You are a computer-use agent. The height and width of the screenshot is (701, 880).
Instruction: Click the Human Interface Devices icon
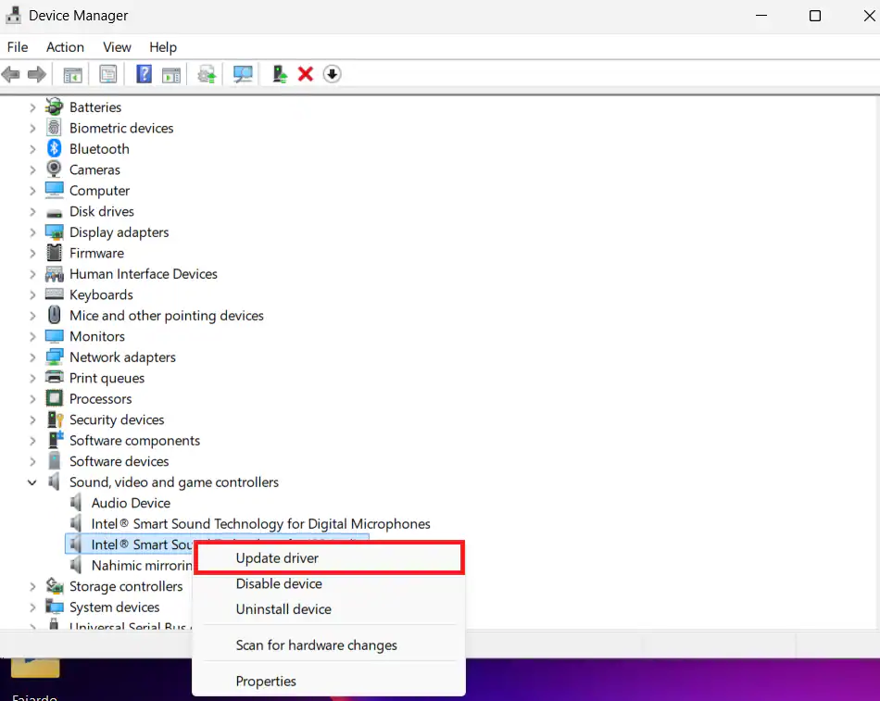coord(54,274)
